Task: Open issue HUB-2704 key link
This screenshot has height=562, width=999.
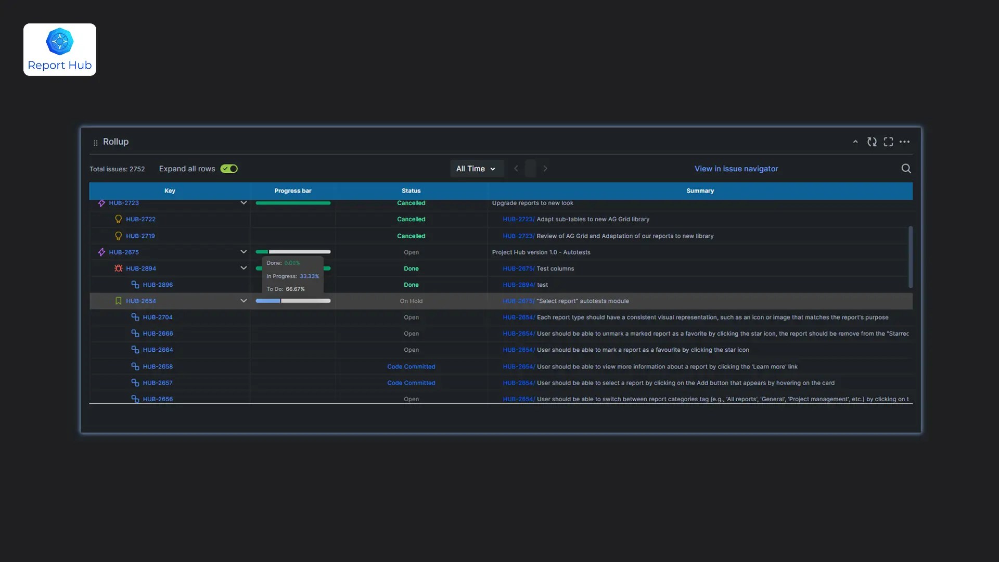Action: (x=158, y=317)
